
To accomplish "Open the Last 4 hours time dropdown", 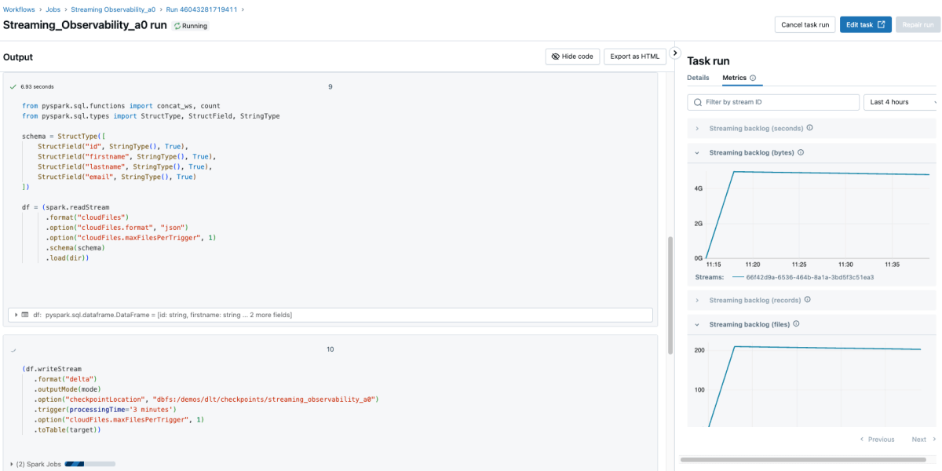I will coord(900,102).
